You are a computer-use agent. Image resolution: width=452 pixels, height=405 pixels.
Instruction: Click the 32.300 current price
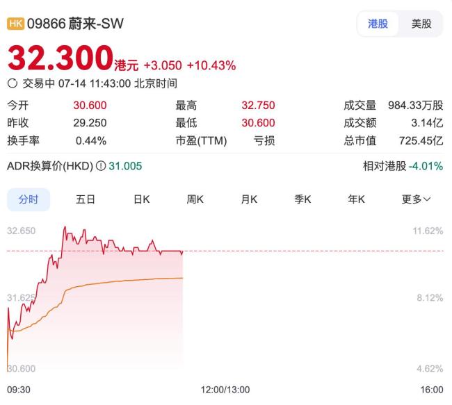tap(60, 58)
